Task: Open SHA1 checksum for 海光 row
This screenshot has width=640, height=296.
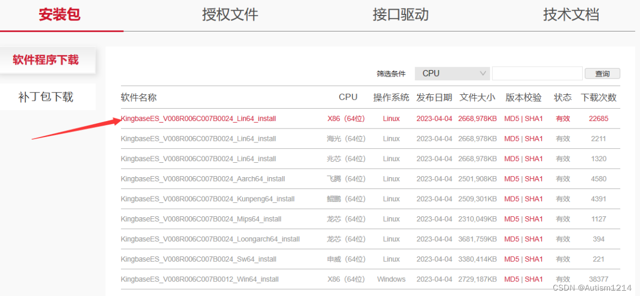Action: [534, 139]
